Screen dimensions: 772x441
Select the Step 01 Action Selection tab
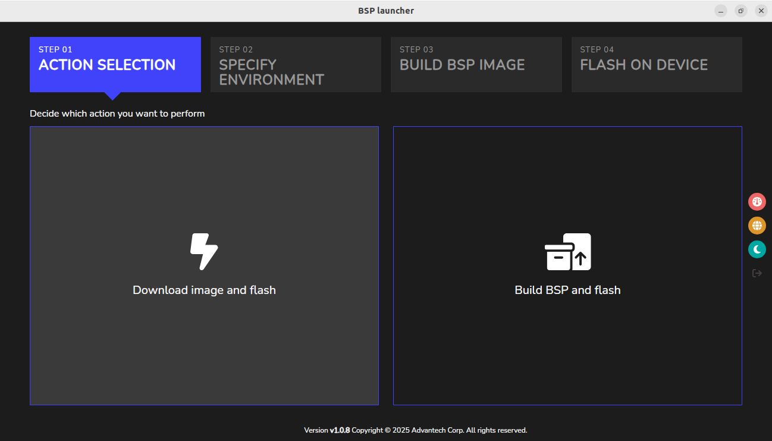coord(115,64)
